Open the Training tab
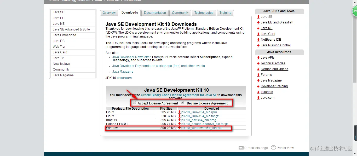The width and height of the screenshot is (357, 156). [x=225, y=13]
